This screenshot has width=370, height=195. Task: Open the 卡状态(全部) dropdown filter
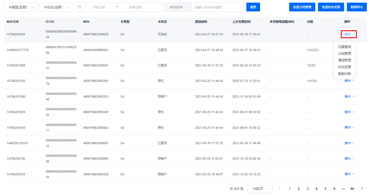coord(56,7)
